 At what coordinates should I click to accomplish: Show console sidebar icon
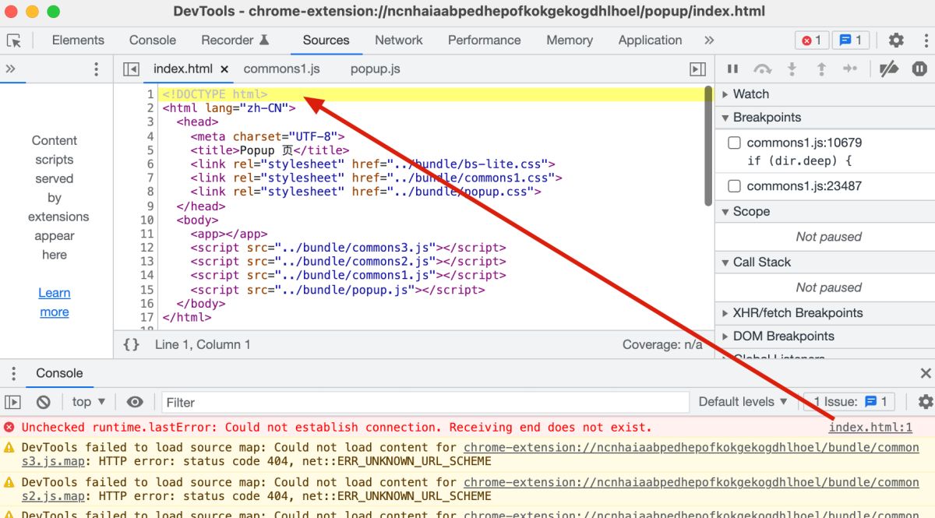[12, 402]
